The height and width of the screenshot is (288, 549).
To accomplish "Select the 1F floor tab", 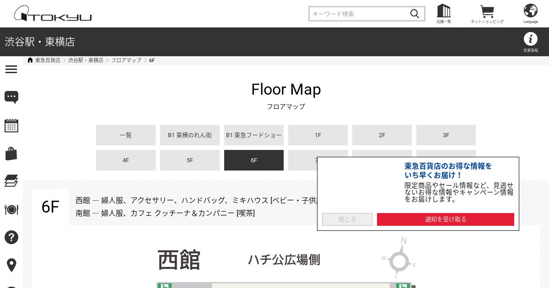I will click(x=318, y=135).
